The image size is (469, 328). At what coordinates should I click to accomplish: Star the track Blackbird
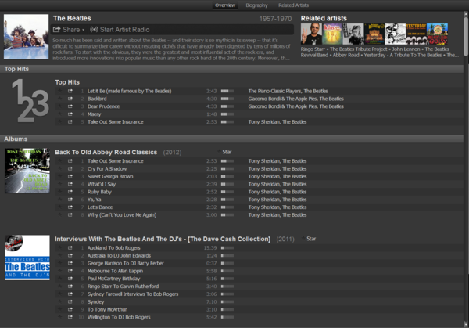tap(60, 99)
